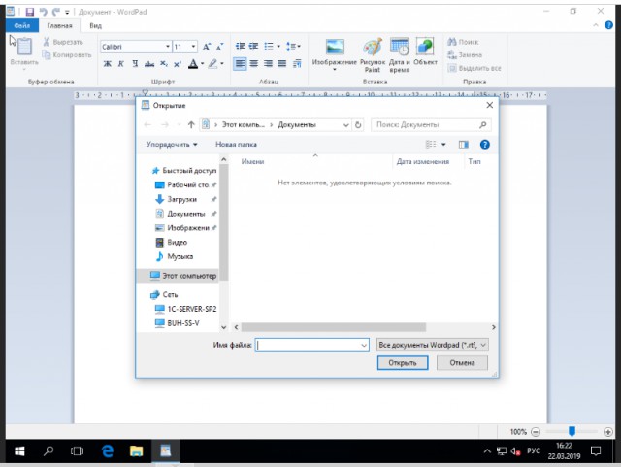Toggle strikethrough formatting

[x=149, y=63]
